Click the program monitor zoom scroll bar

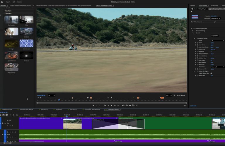(x=112, y=103)
